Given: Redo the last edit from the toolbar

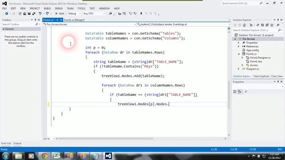Looking at the screenshot, I should click(x=48, y=14).
